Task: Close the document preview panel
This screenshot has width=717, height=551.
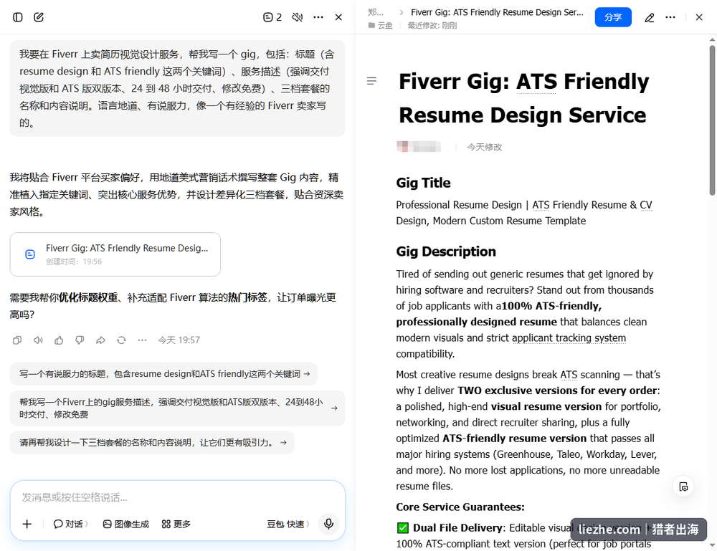Action: pos(698,17)
